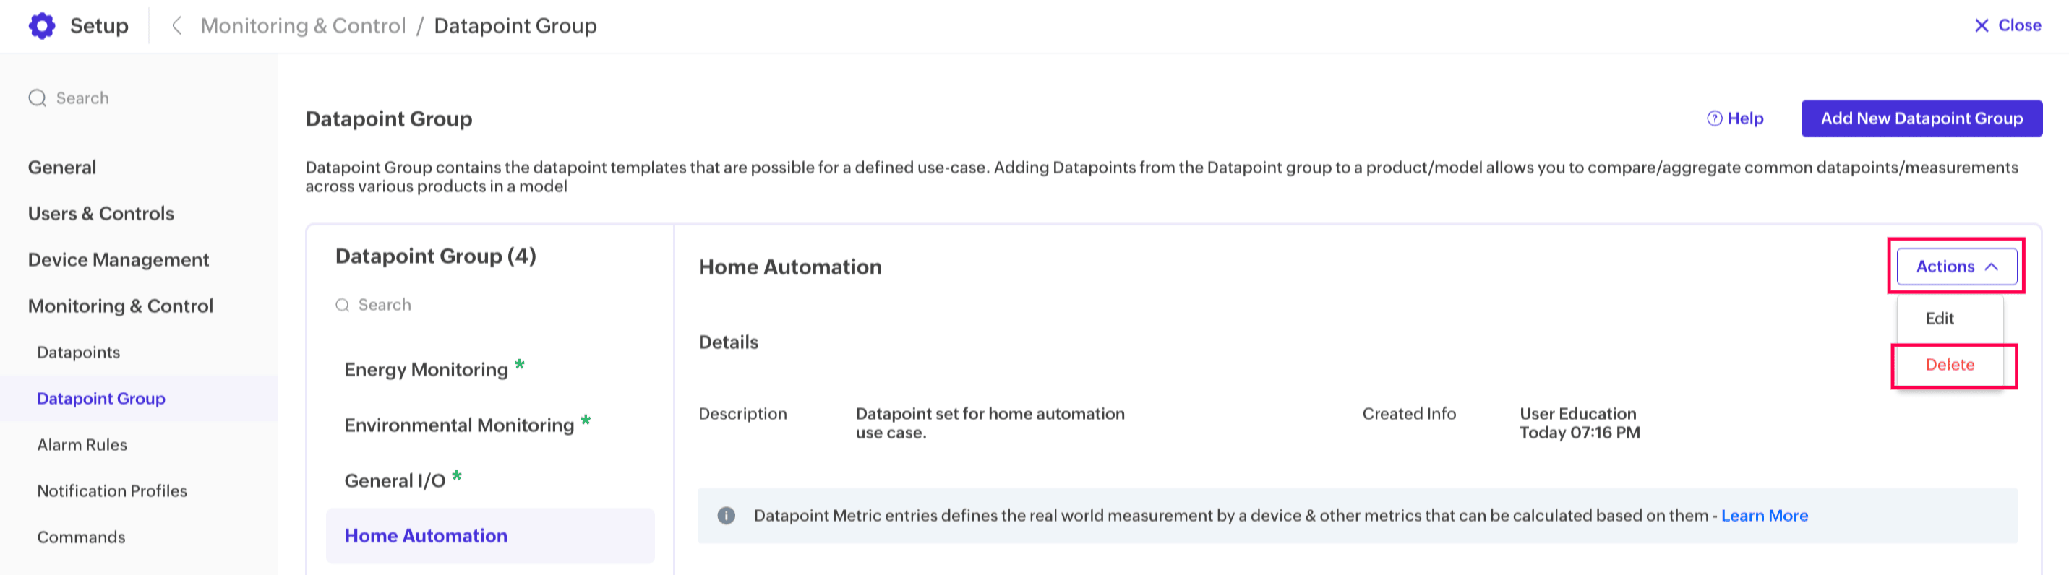Click Add New Datapoint Group button
The image size is (2069, 575).
tap(1922, 119)
